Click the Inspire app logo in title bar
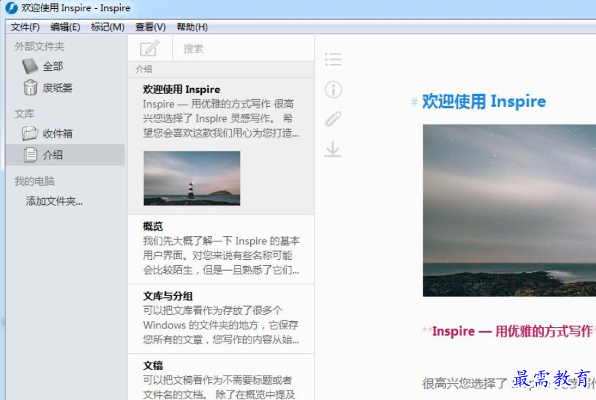Viewport: 596px width, 400px height. coord(11,7)
